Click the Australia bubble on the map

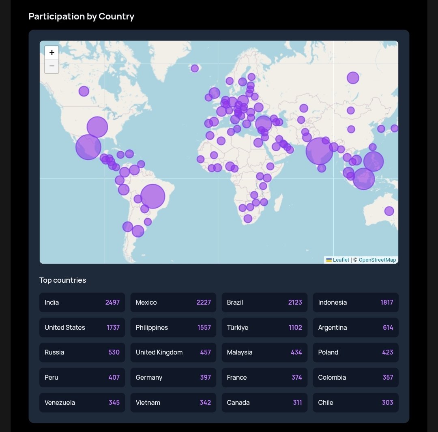click(389, 211)
